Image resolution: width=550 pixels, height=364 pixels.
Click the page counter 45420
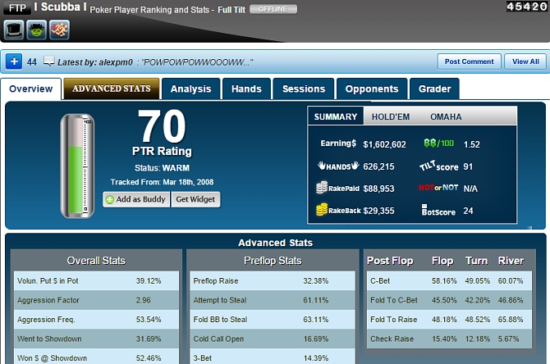coord(527,7)
